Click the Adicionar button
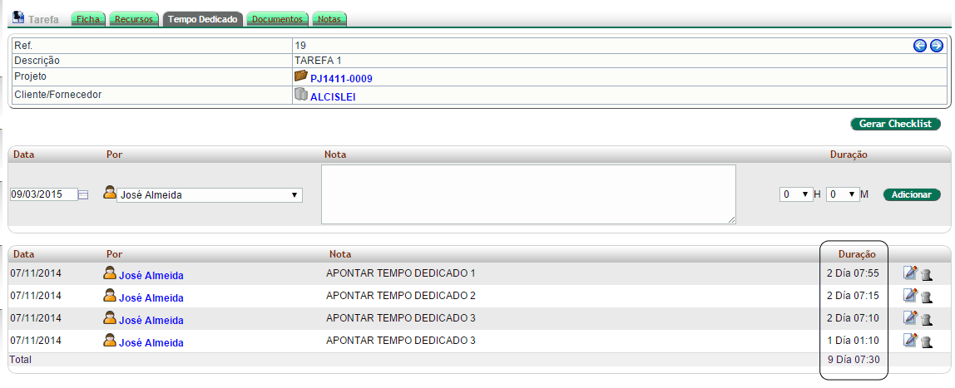This screenshot has height=388, width=955. [911, 194]
